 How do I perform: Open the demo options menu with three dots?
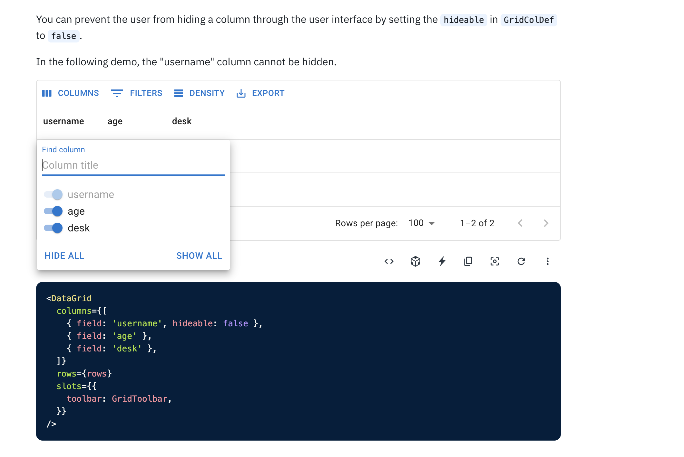547,261
